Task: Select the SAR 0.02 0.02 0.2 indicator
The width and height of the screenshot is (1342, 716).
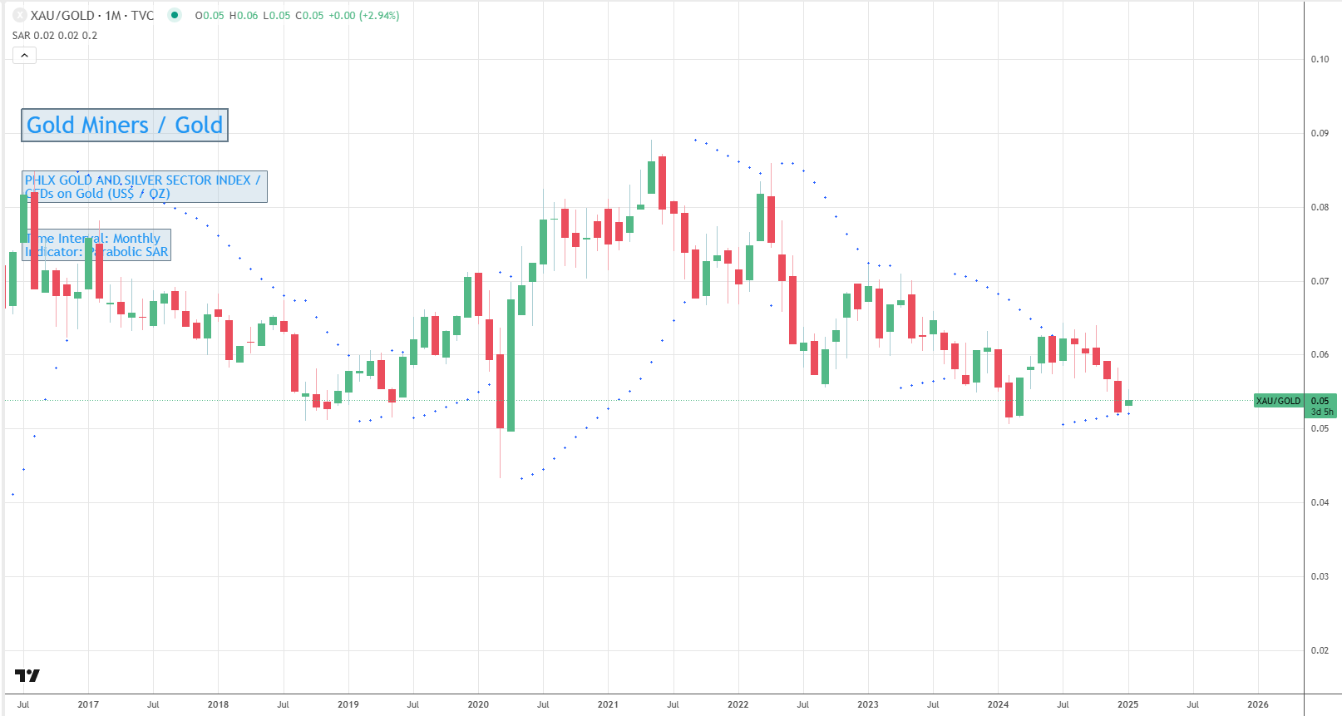Action: 55,35
